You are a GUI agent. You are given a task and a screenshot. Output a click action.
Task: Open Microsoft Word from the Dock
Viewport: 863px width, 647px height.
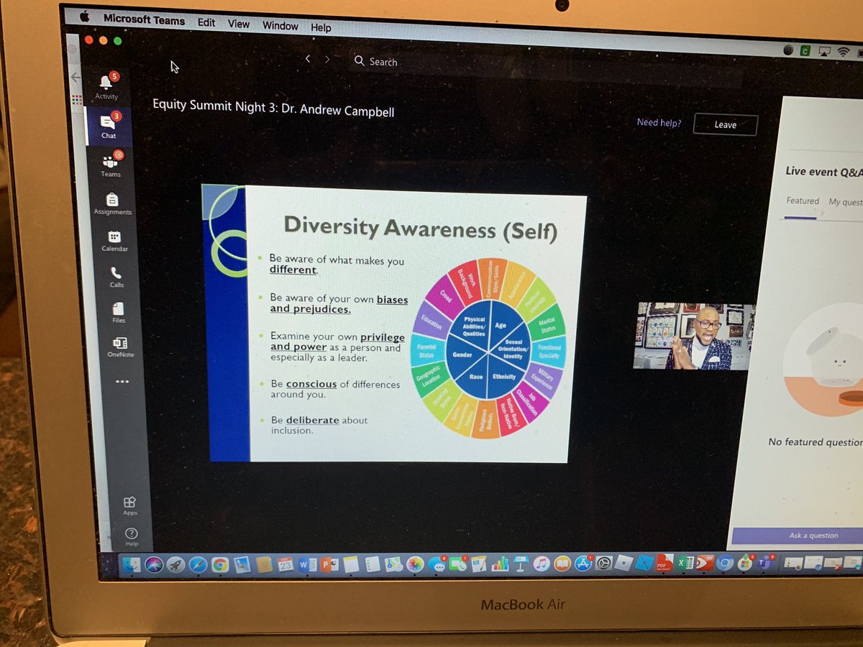point(307,564)
